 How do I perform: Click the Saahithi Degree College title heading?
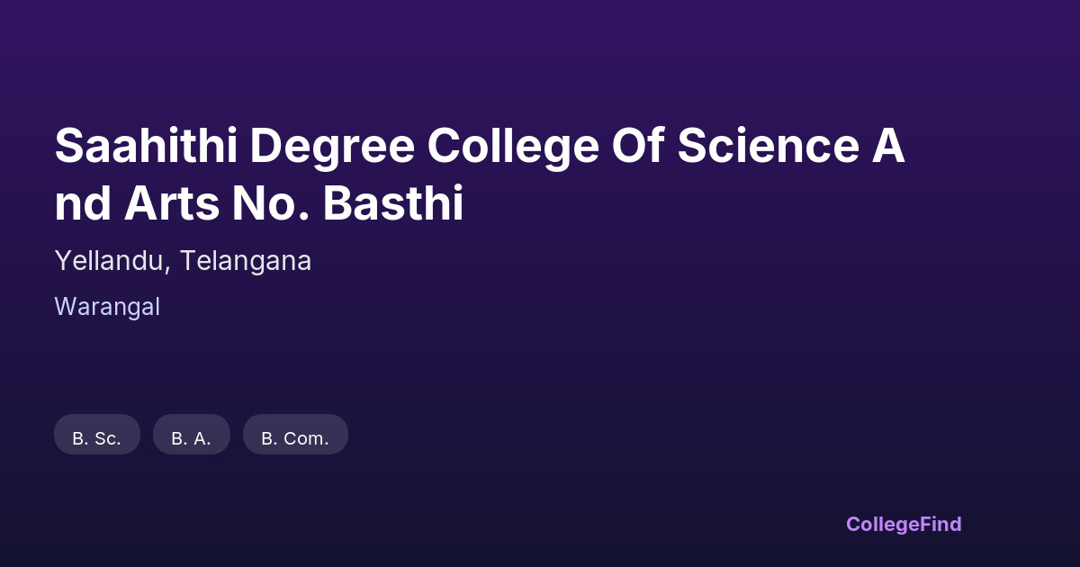point(480,175)
